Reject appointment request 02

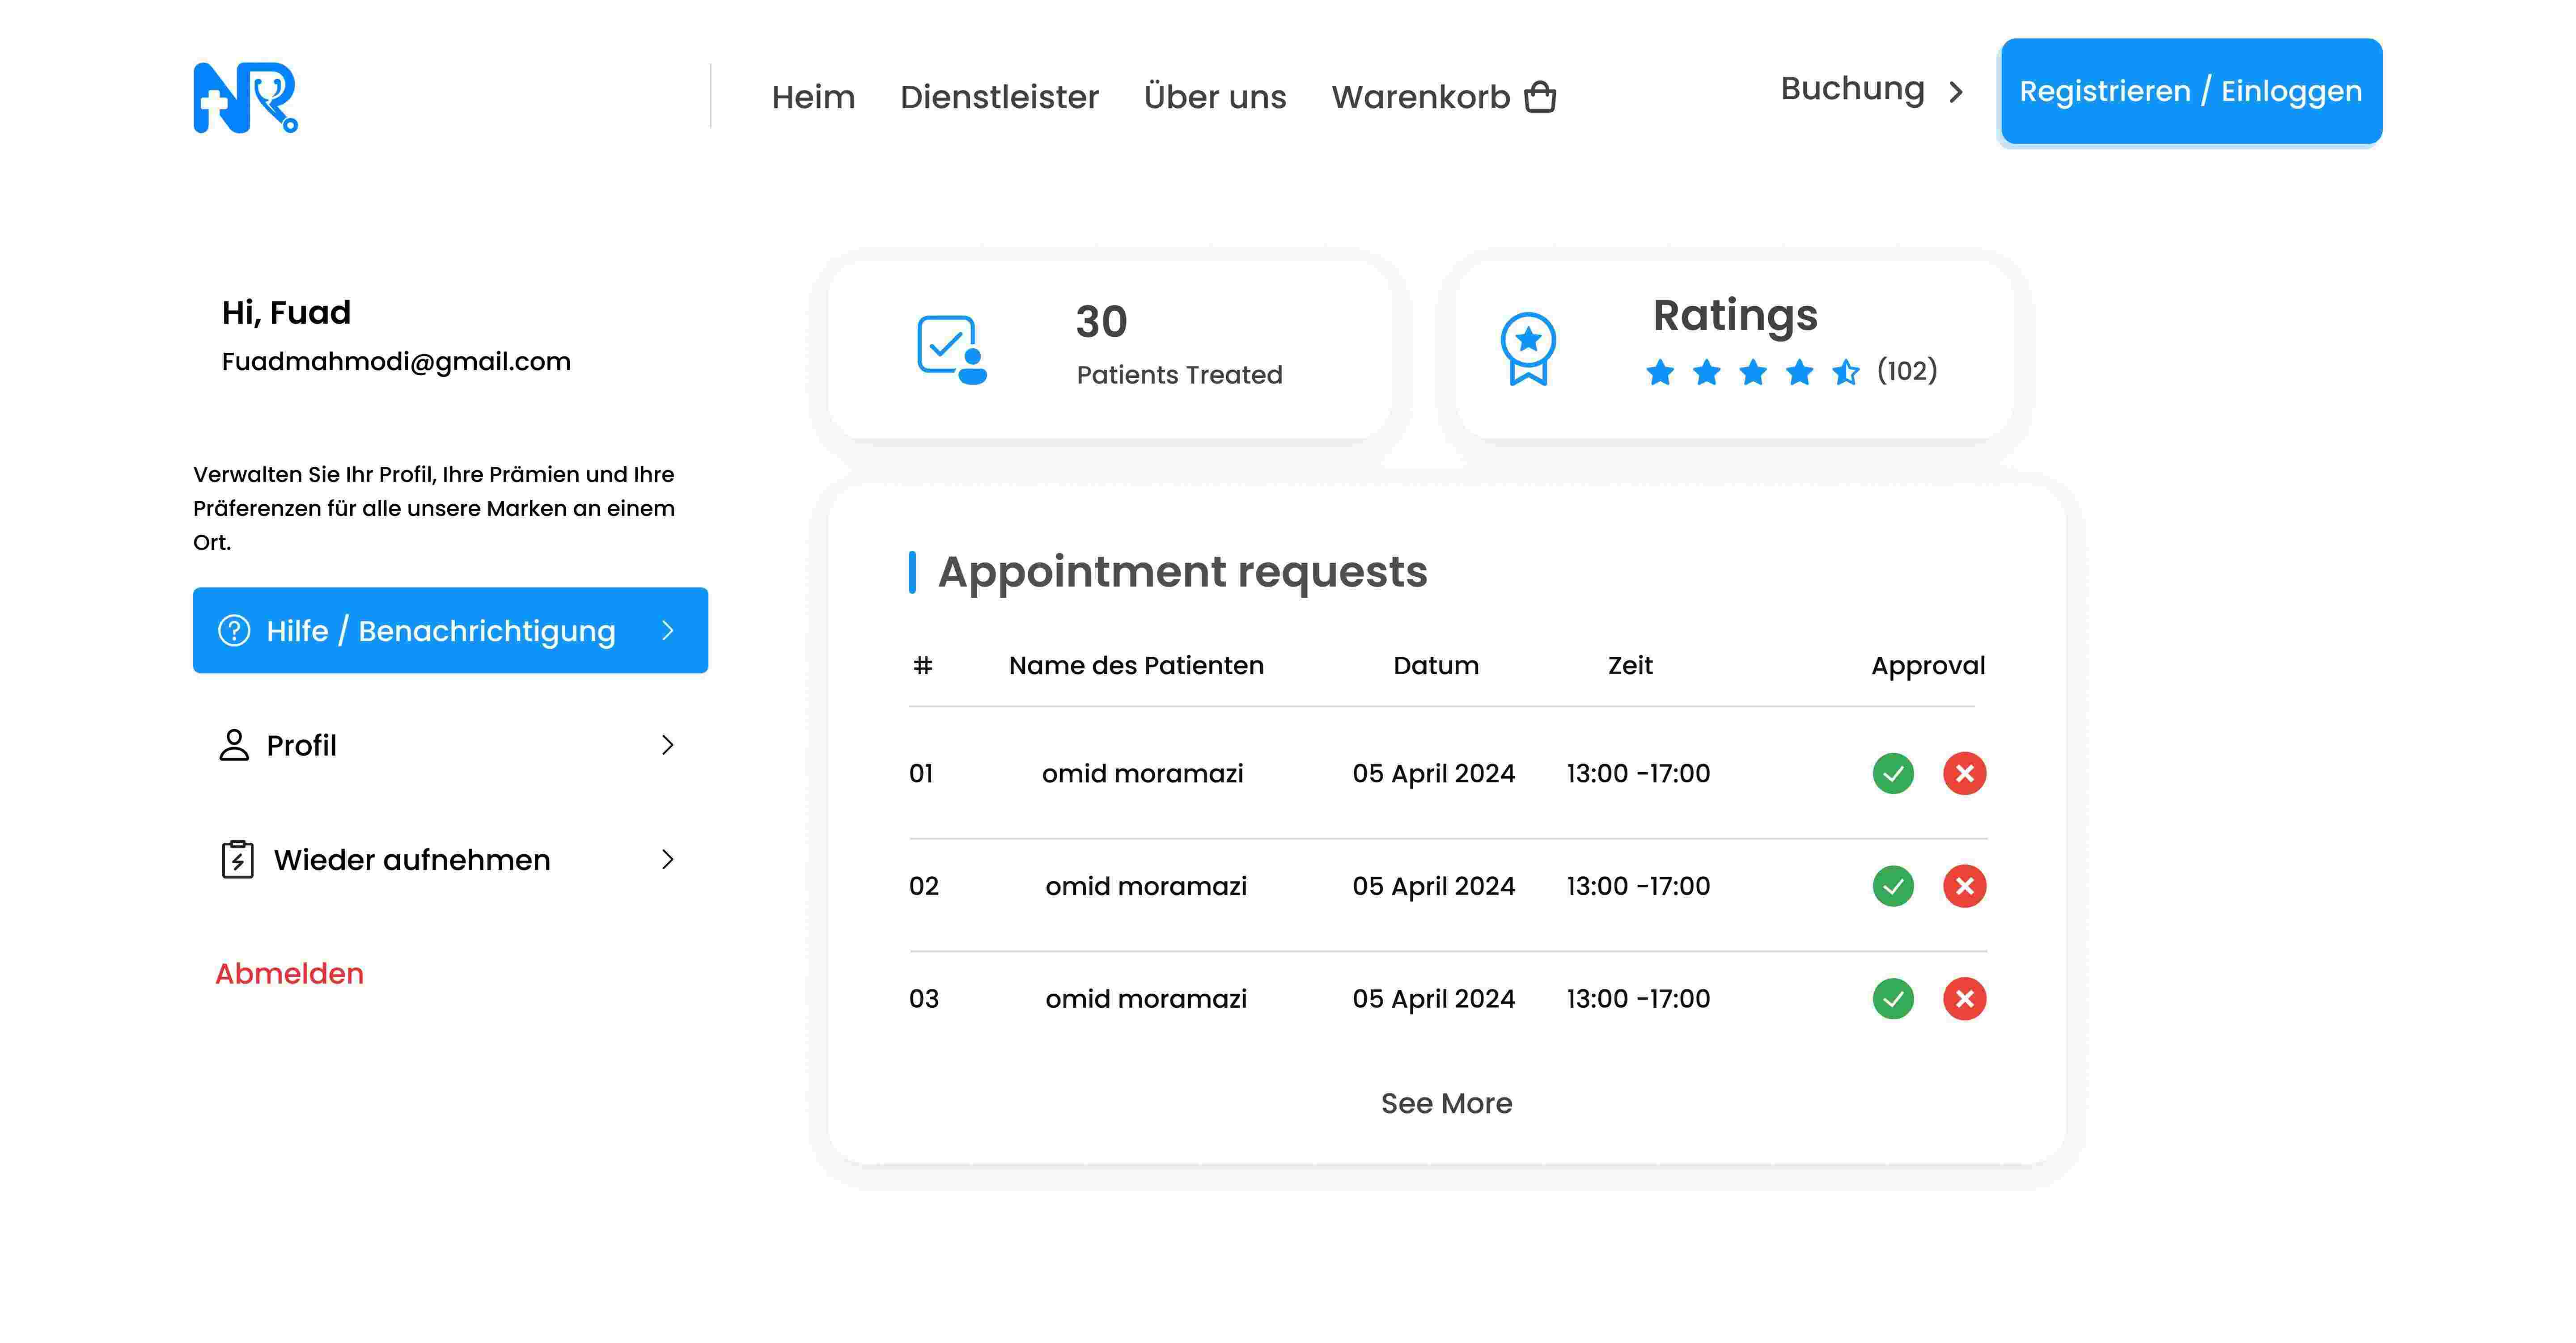tap(1965, 886)
